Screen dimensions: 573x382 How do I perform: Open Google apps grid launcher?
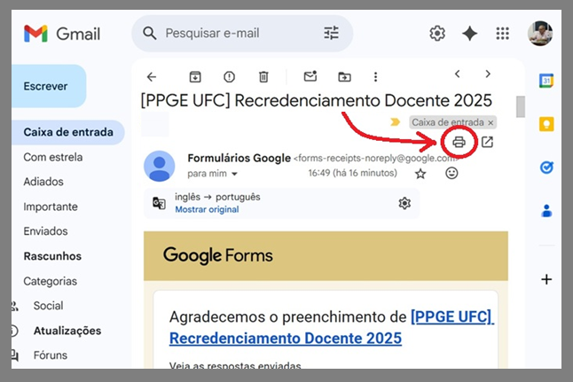(503, 34)
